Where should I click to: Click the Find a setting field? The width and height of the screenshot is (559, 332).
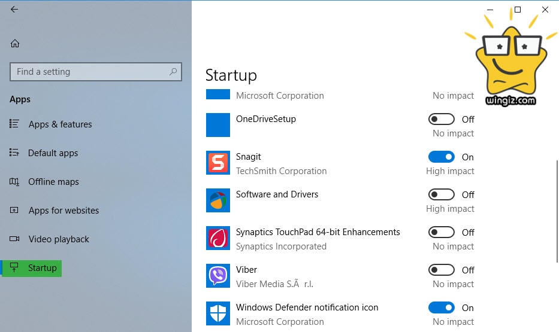(x=90, y=72)
